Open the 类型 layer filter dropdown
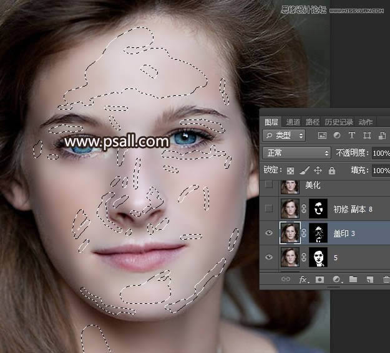 coord(284,135)
